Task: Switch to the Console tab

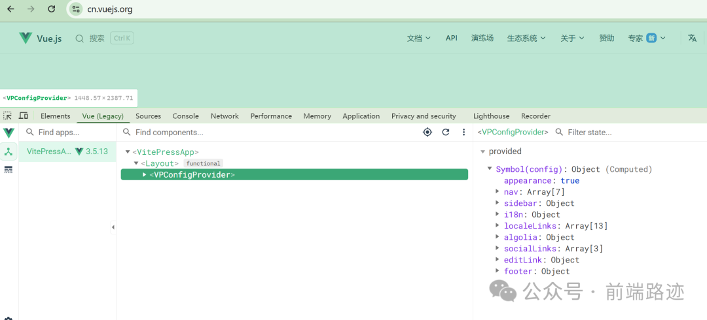Action: (x=185, y=116)
